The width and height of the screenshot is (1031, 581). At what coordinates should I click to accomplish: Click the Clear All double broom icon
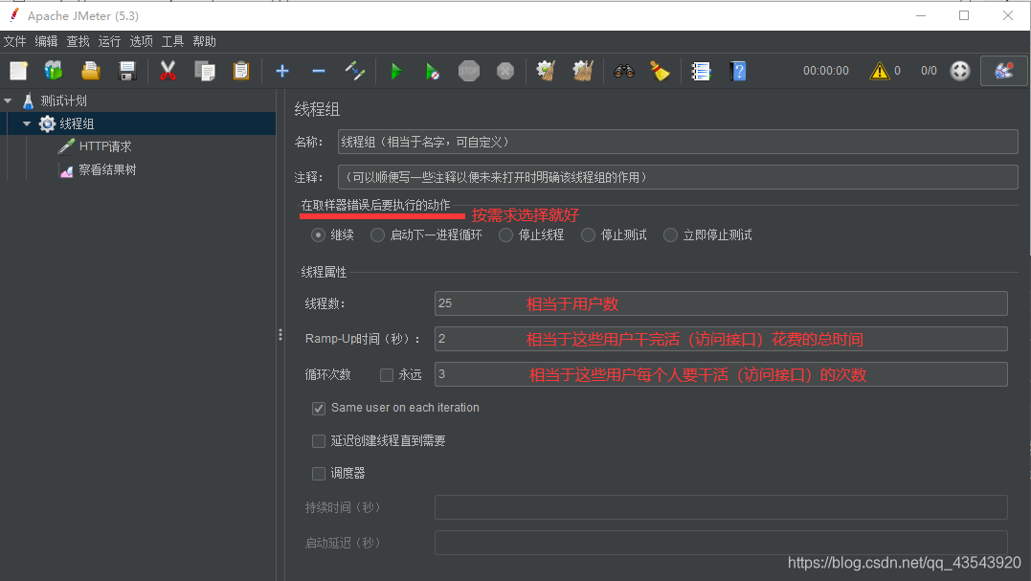(x=583, y=71)
